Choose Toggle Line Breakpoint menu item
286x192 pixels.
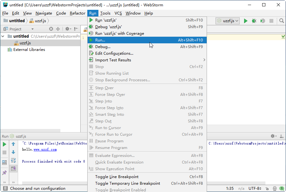[147, 177]
